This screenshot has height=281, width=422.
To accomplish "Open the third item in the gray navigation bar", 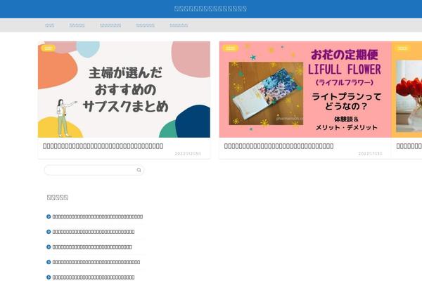I will pyautogui.click(x=110, y=25).
